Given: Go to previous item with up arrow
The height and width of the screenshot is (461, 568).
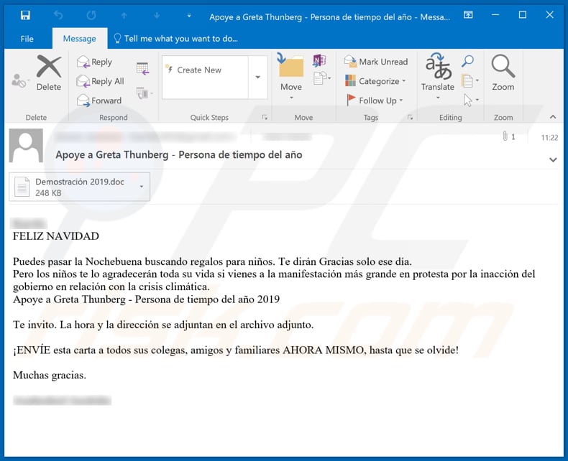Looking at the screenshot, I should click(124, 16).
